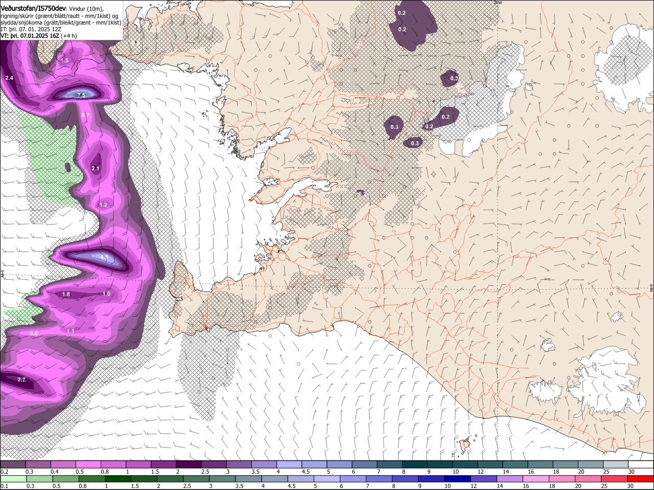This screenshot has width=654, height=490.
Task: Click the Veðurstofan/IS750dev title text
Action: coord(33,9)
